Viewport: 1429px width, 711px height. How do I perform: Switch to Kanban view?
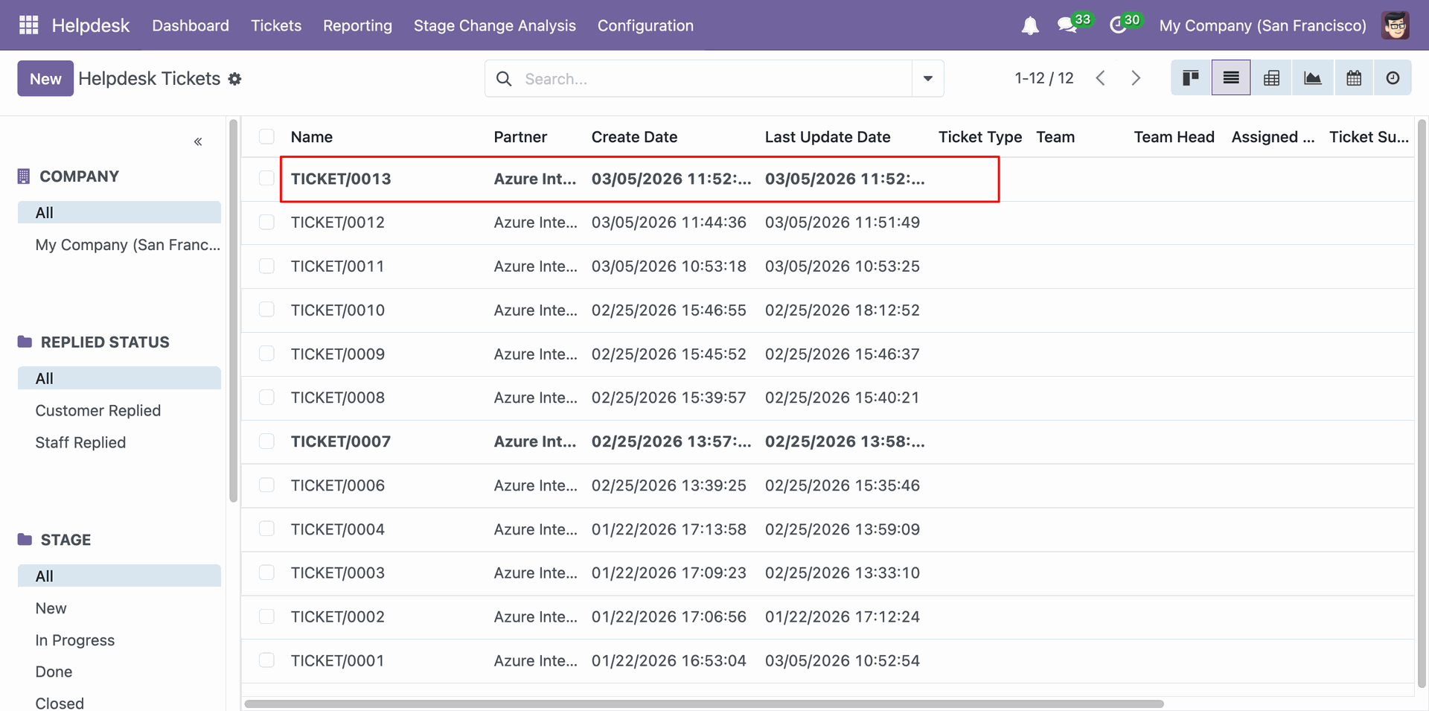[x=1191, y=78]
